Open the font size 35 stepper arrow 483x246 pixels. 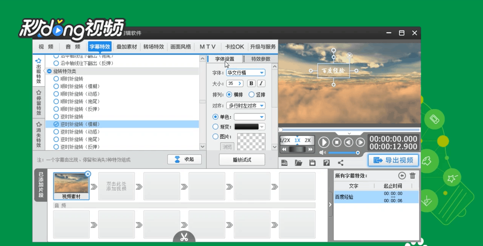[240, 83]
